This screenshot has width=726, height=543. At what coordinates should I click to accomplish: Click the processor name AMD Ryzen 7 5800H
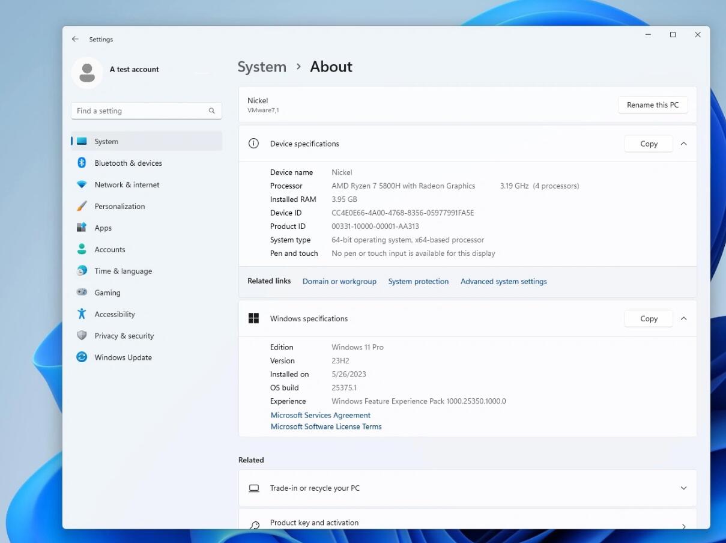[404, 186]
